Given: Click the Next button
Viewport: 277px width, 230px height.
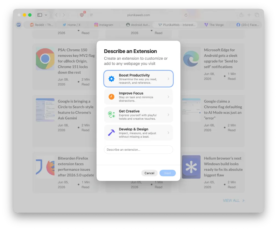Looking at the screenshot, I should coord(168,173).
